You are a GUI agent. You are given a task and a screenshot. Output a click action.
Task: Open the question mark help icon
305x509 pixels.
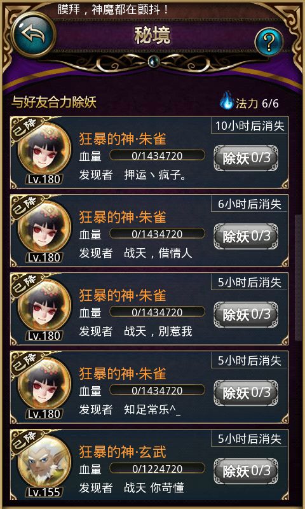[x=269, y=41]
